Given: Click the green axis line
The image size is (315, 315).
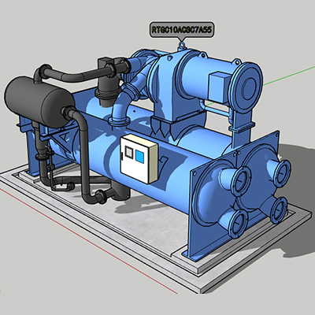Looking at the screenshot, I should tap(289, 76).
